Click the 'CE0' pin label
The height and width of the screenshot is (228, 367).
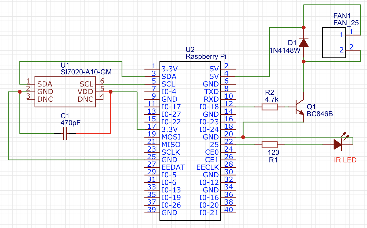[212, 152]
